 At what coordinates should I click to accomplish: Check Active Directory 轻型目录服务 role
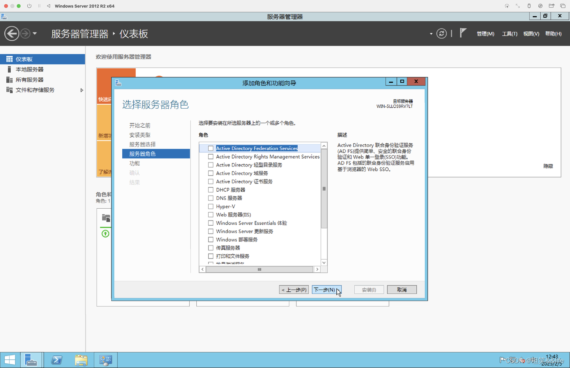tap(211, 165)
